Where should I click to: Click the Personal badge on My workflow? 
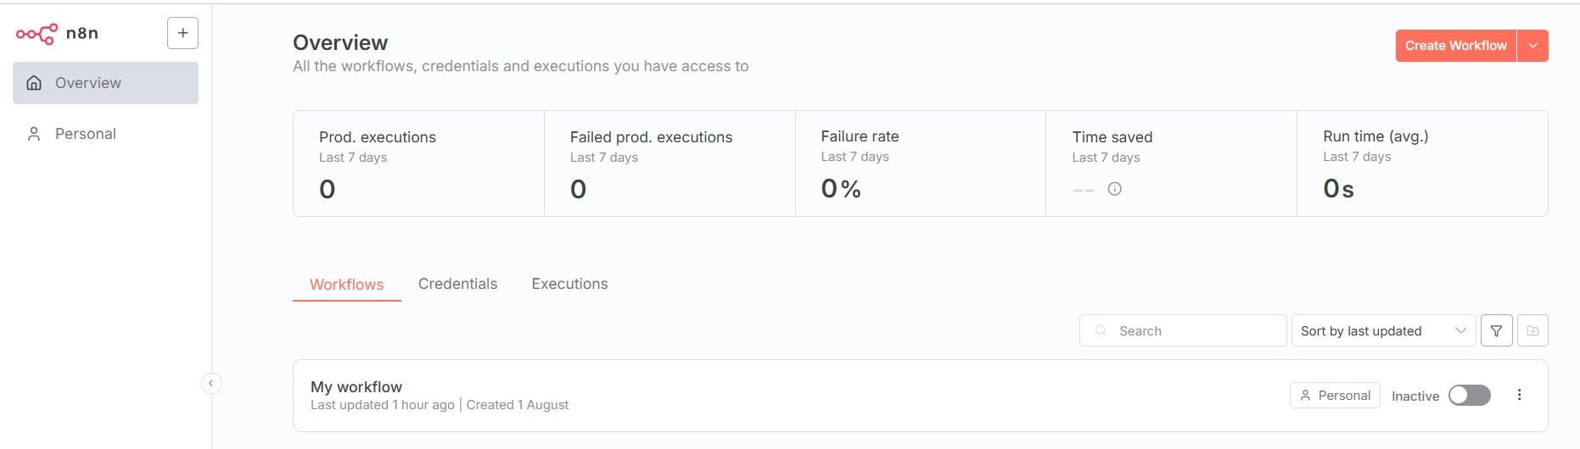pyautogui.click(x=1335, y=396)
